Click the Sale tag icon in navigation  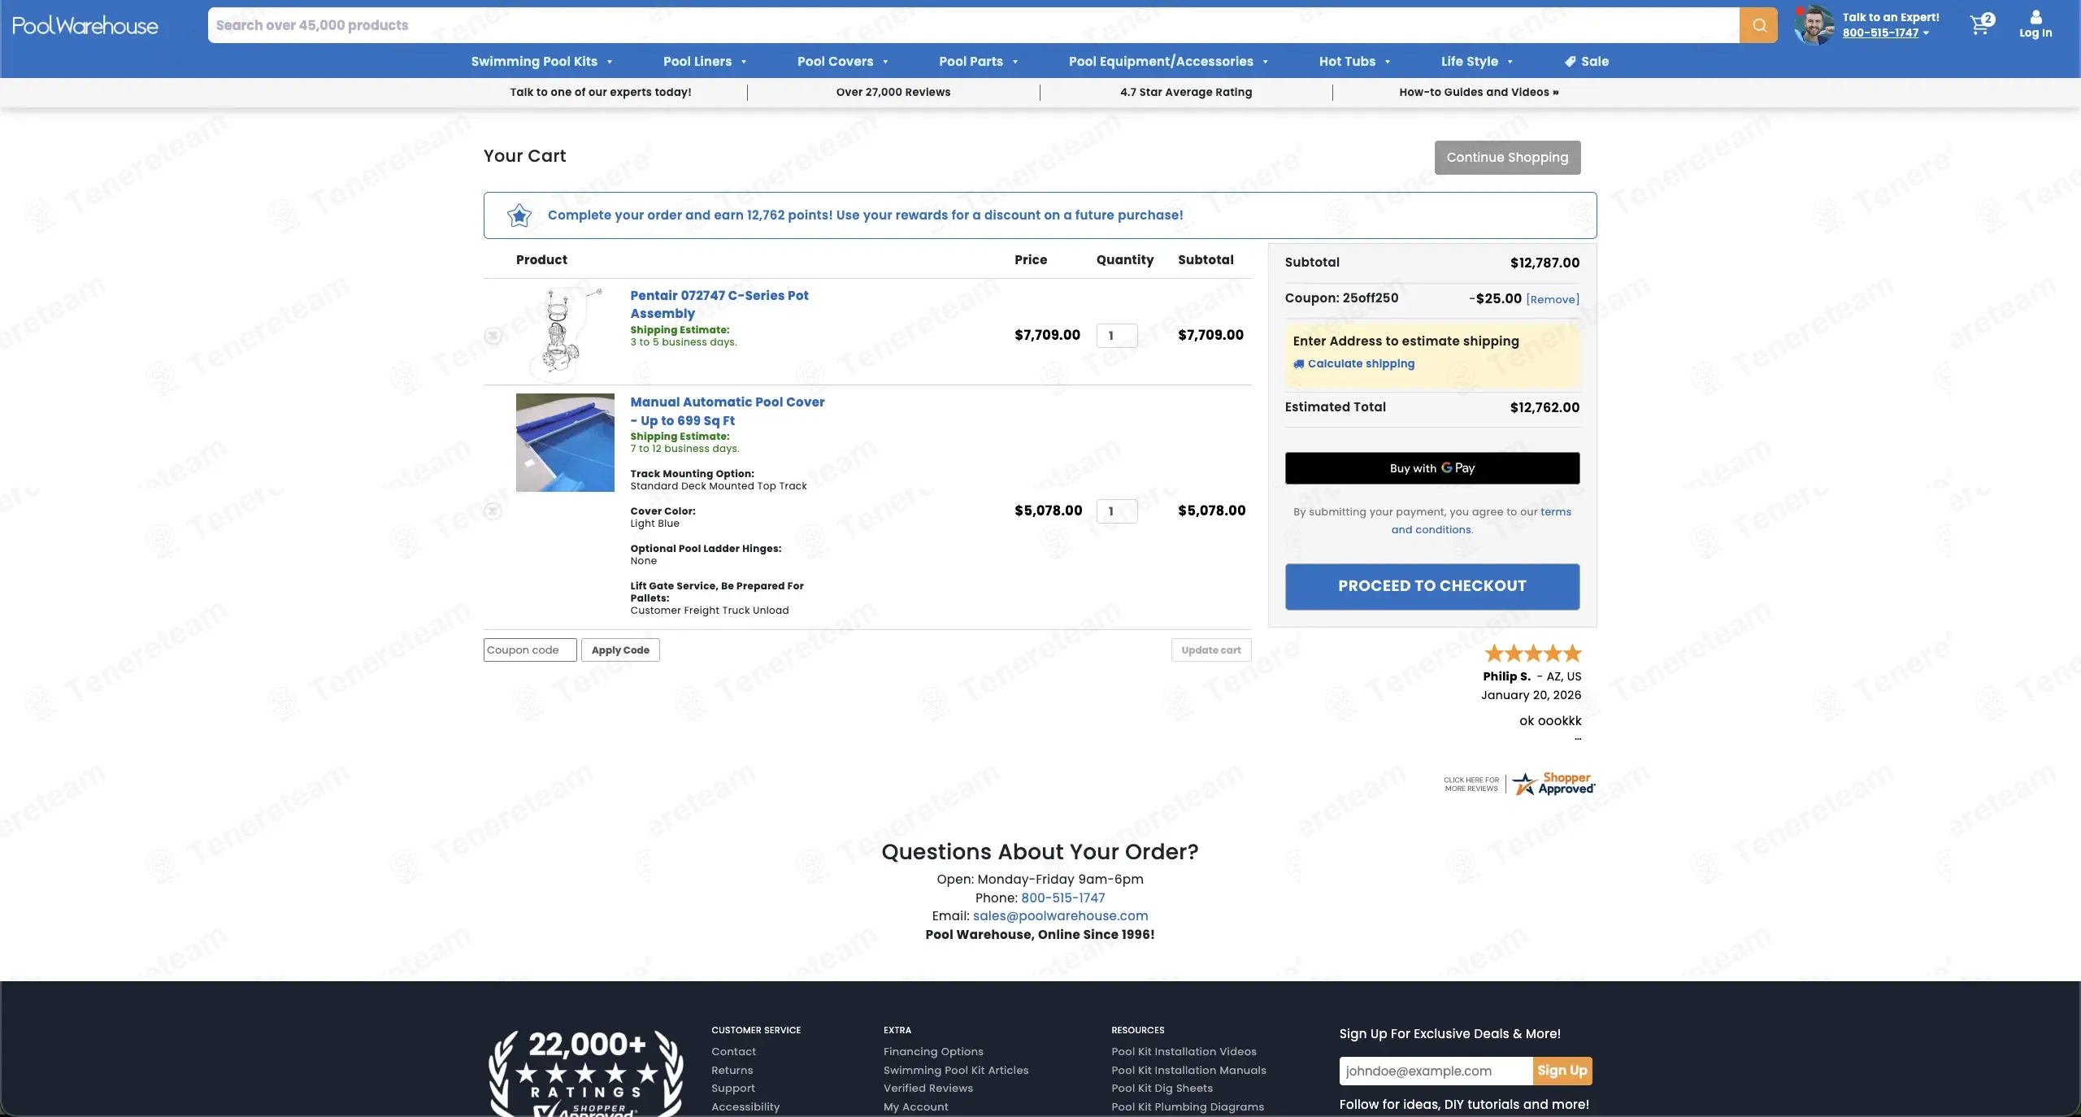1570,62
